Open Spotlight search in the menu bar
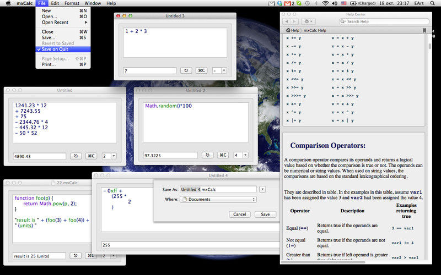This screenshot has width=441, height=275. click(x=432, y=3)
